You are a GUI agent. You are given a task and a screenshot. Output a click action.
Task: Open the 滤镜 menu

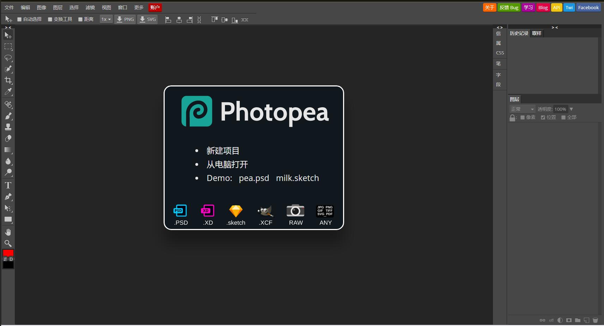[90, 7]
